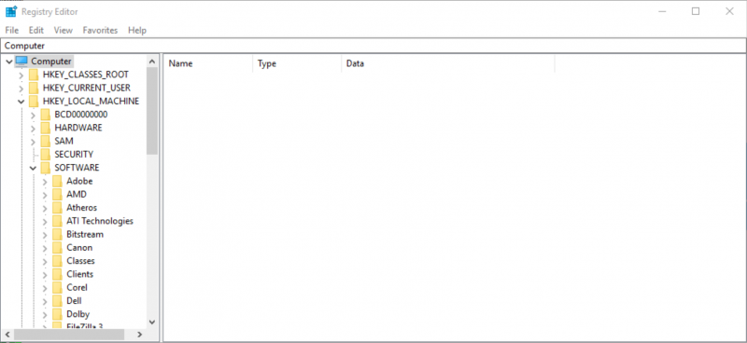Image resolution: width=747 pixels, height=343 pixels.
Task: Expand the Atheros key
Action: [45, 208]
